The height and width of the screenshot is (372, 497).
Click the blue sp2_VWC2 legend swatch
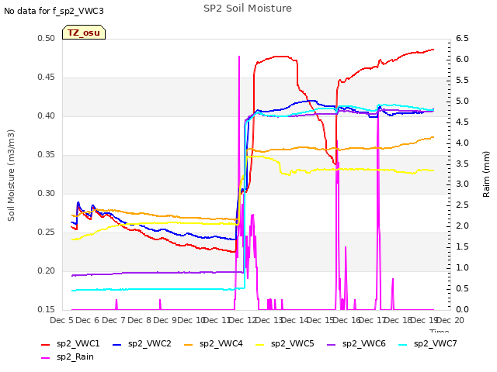[117, 344]
